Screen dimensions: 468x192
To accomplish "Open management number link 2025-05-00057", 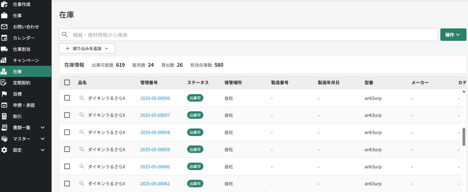I will pyautogui.click(x=155, y=115).
